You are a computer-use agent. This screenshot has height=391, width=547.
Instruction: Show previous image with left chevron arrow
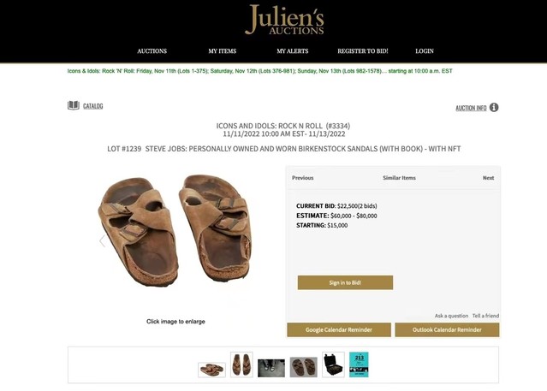coord(102,241)
